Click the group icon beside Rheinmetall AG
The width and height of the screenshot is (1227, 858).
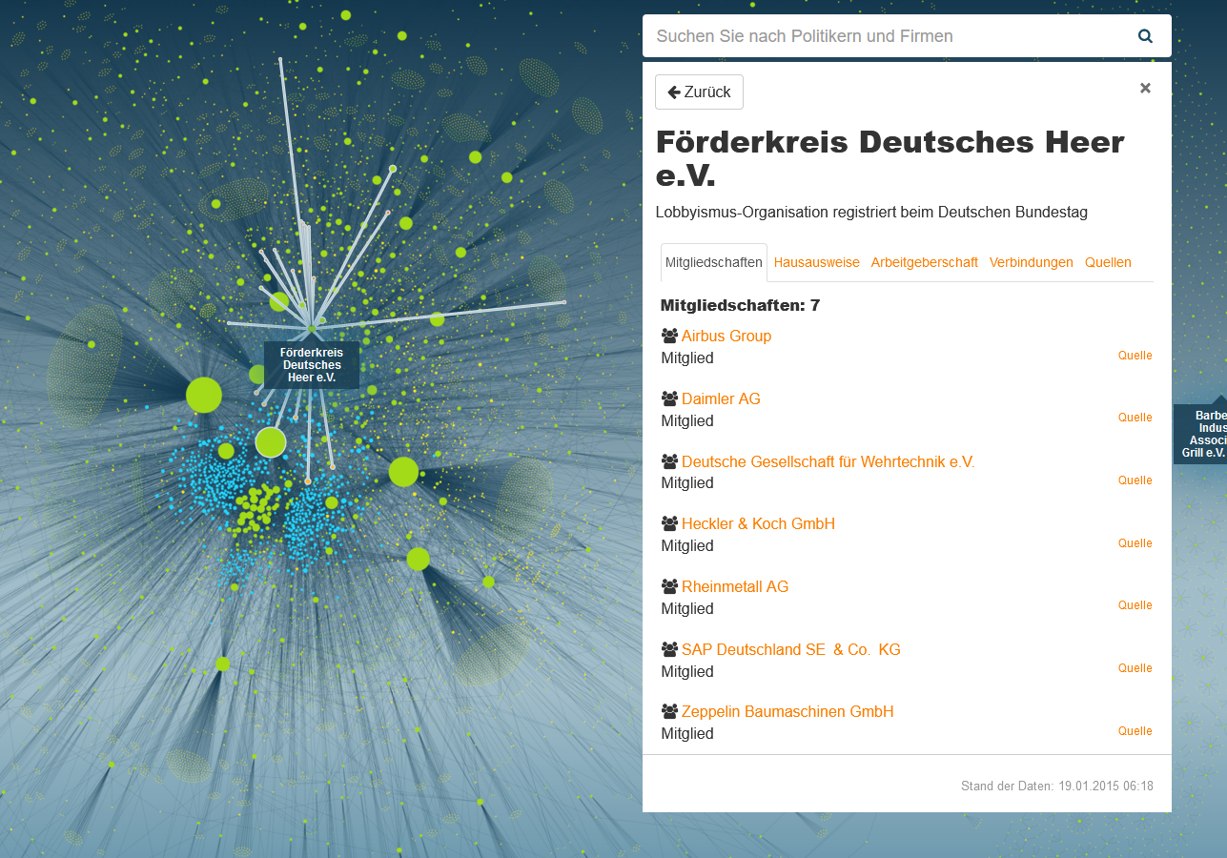pos(669,586)
